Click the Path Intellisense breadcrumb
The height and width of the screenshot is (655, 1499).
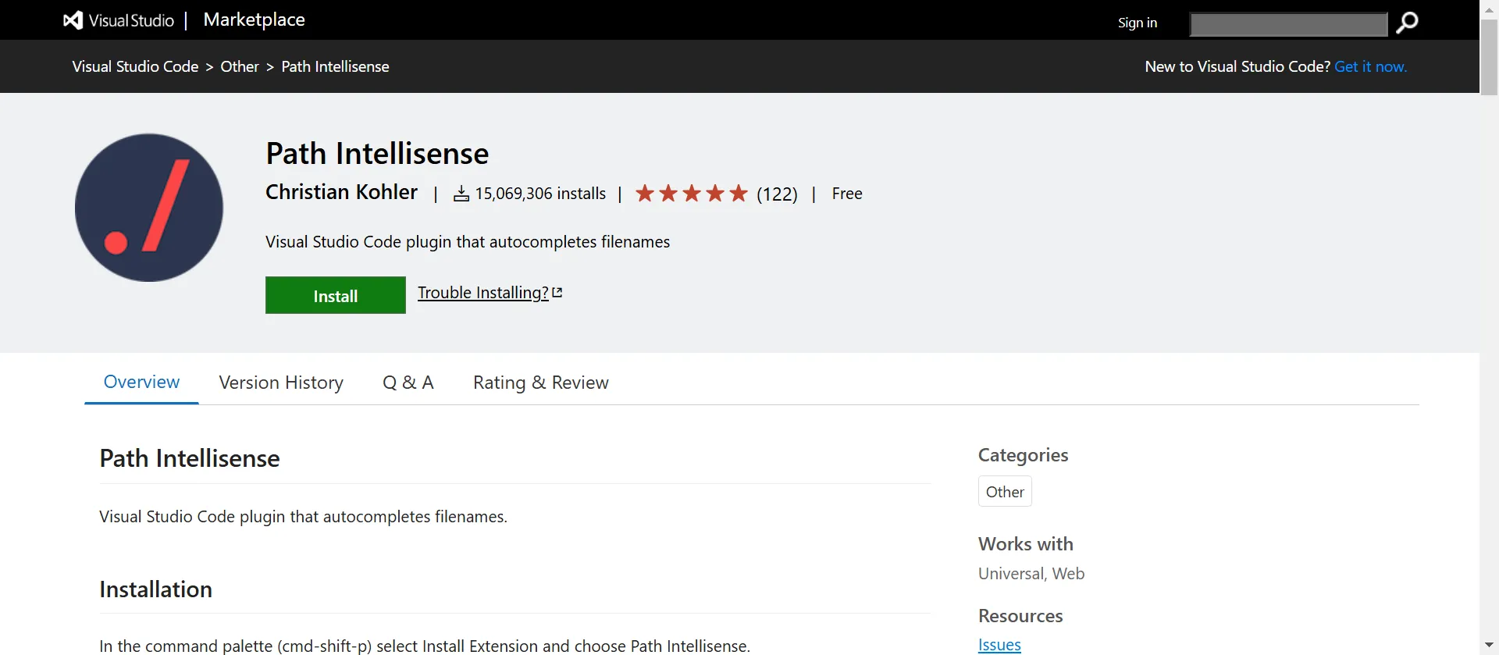[335, 67]
